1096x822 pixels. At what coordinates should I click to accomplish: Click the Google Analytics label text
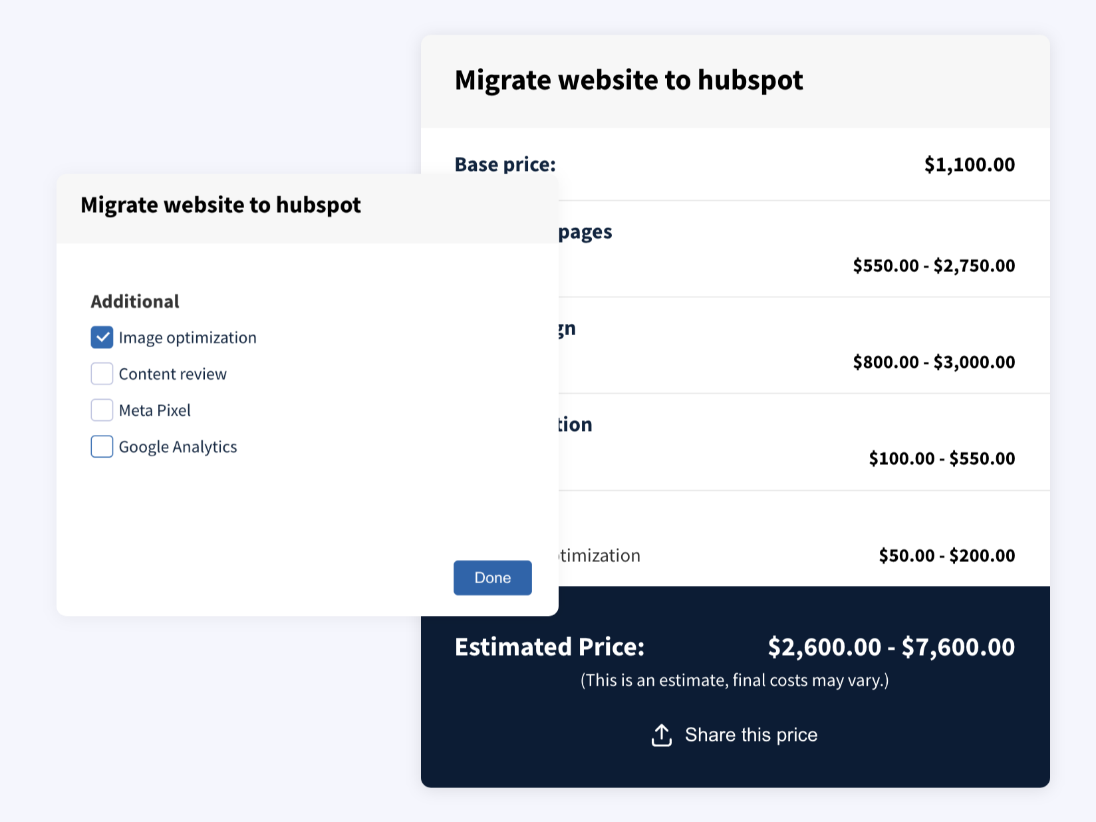pos(178,447)
